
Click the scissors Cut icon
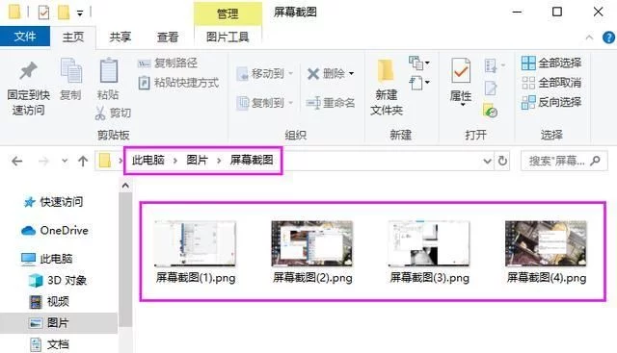tap(100, 113)
